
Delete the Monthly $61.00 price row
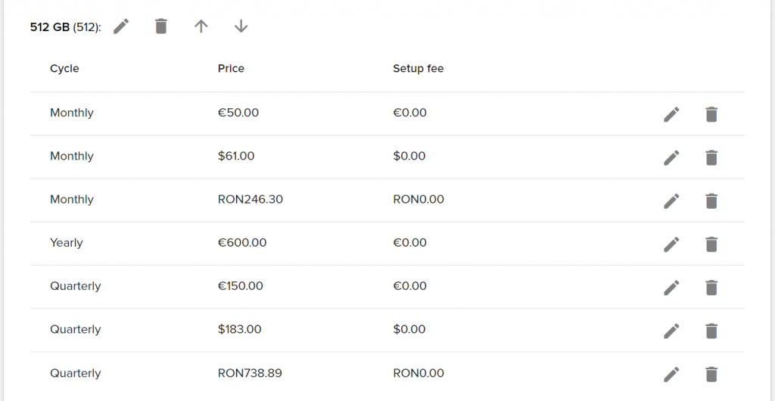[x=711, y=157]
